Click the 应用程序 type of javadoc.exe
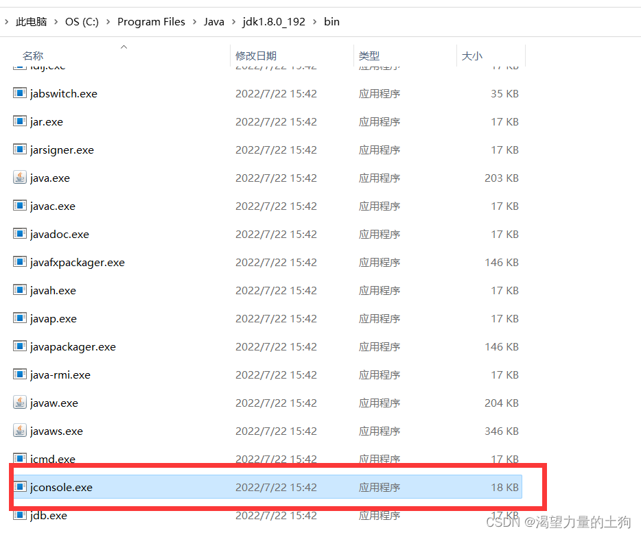Screen dimensions: 641x535 pos(380,234)
